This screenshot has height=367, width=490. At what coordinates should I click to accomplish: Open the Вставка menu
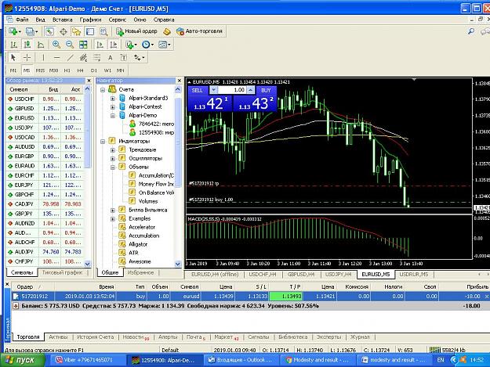point(63,20)
